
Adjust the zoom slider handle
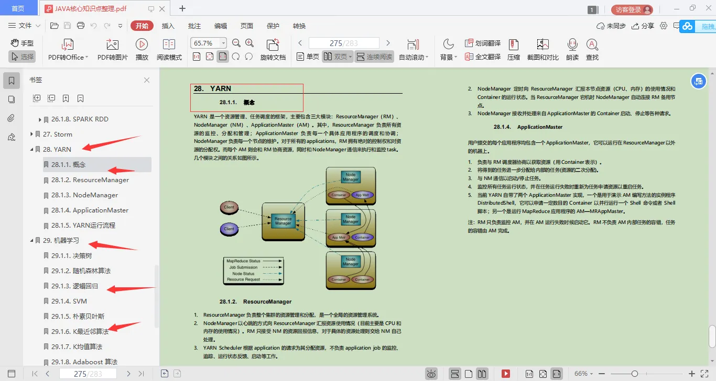point(635,374)
